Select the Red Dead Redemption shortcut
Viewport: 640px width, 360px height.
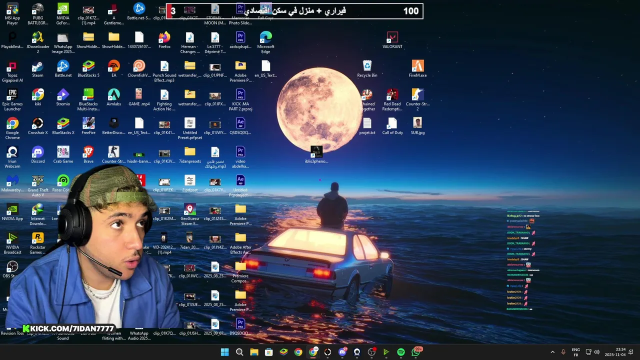392,100
